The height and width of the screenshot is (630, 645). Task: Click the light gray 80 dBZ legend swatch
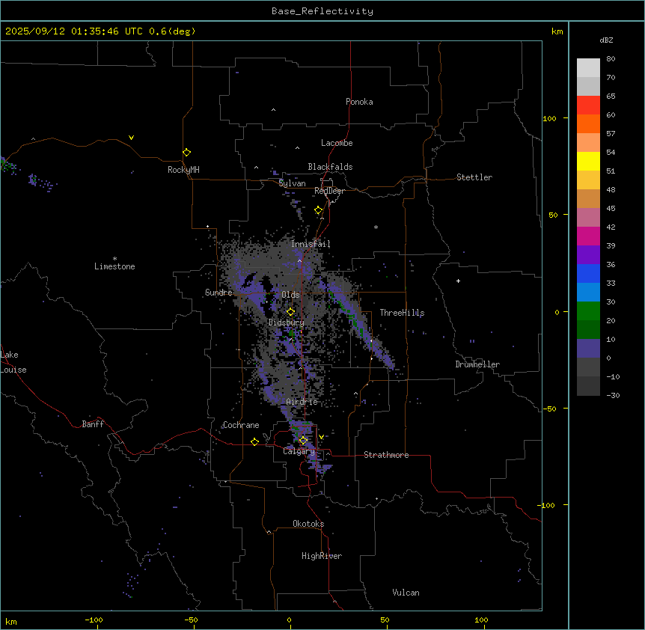coord(588,67)
